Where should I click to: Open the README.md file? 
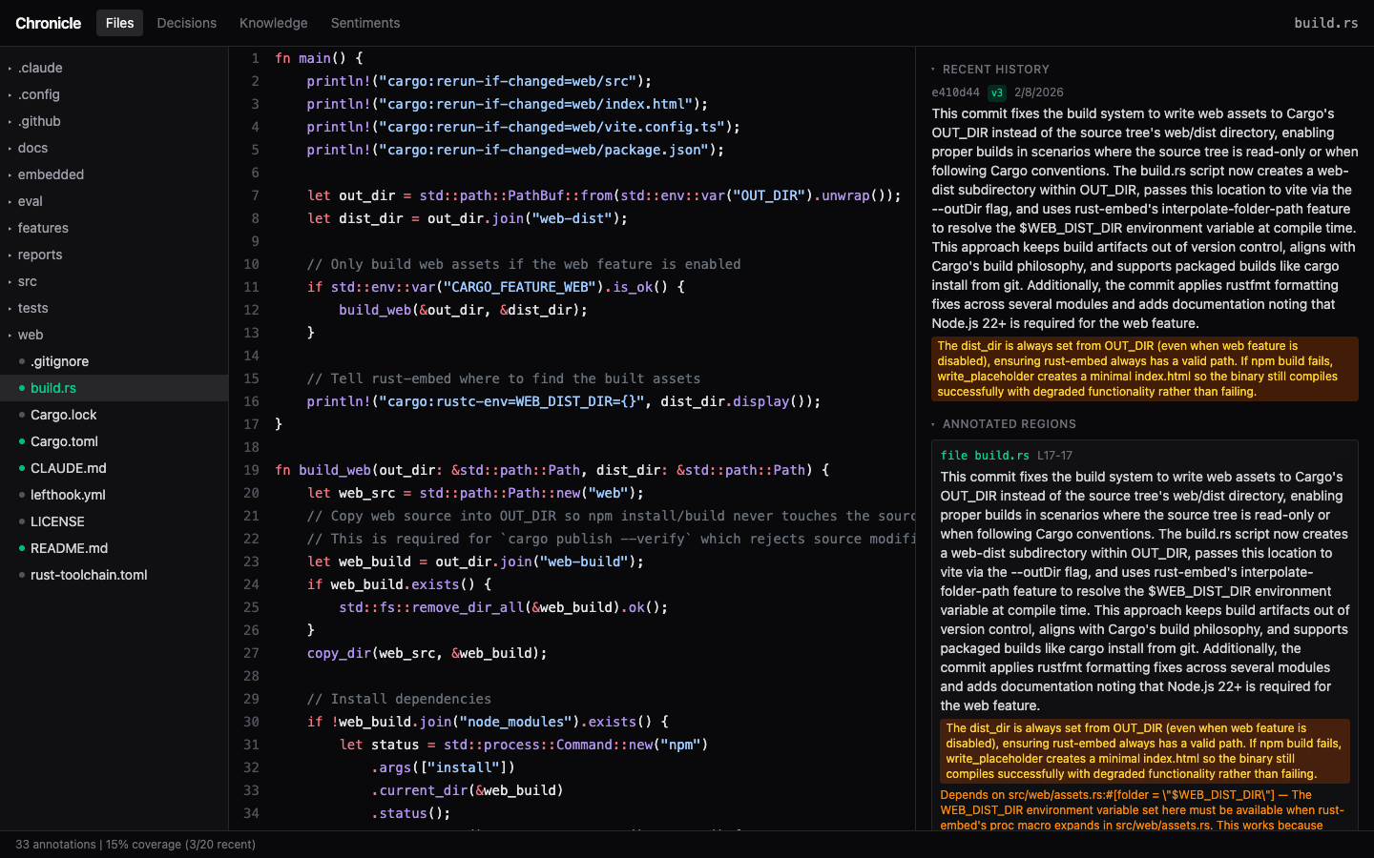pyautogui.click(x=114, y=548)
